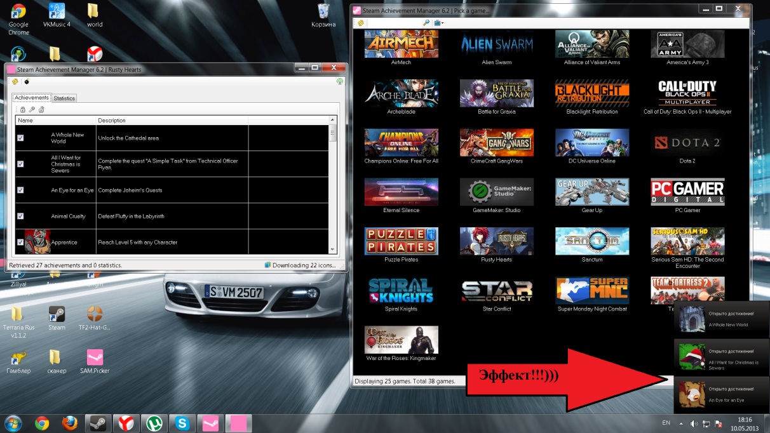Click the Name column header
Viewport: 770px width, 433px height.
click(x=56, y=120)
